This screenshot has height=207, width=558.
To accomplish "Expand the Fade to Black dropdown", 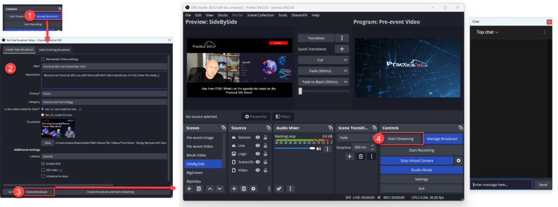I will click(x=324, y=81).
